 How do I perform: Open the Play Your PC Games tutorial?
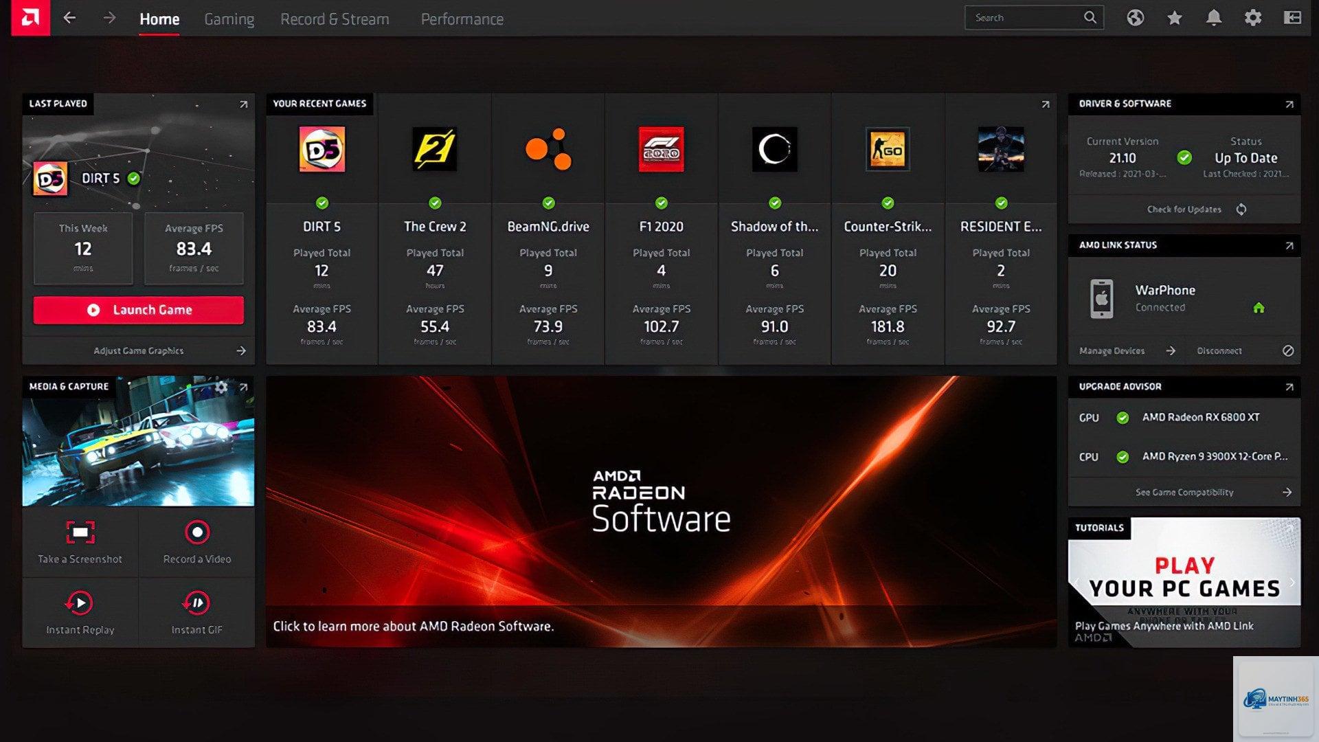point(1184,582)
